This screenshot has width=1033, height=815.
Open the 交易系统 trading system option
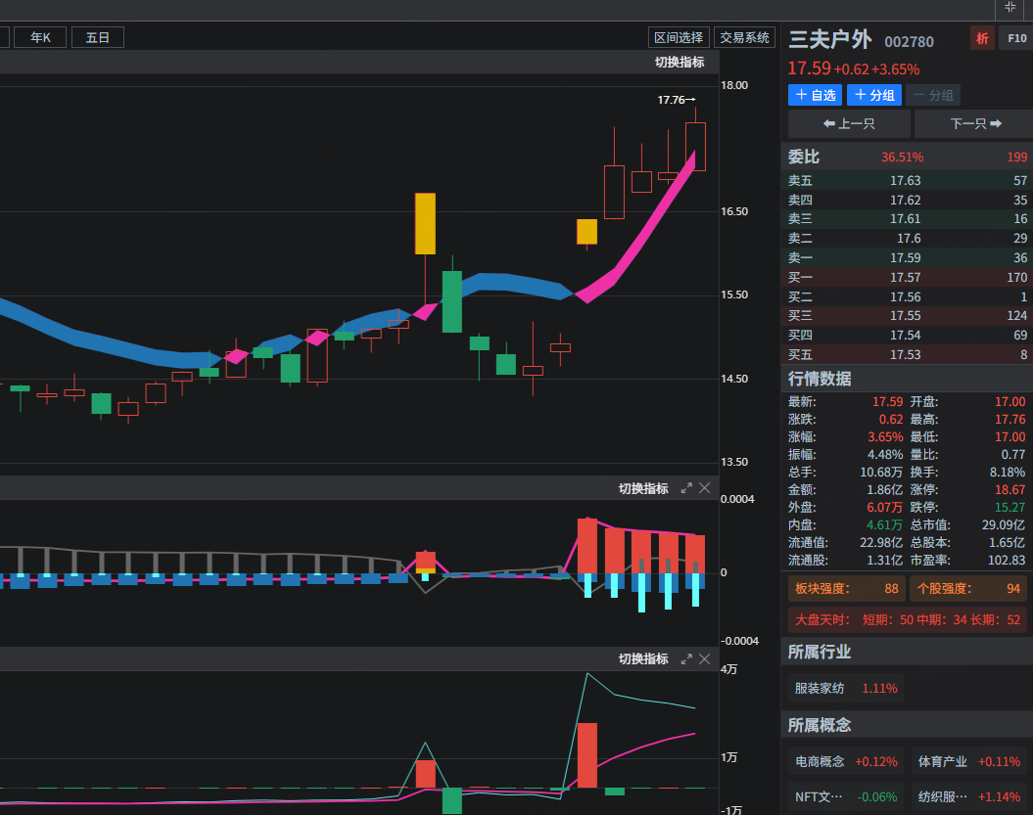click(x=744, y=38)
